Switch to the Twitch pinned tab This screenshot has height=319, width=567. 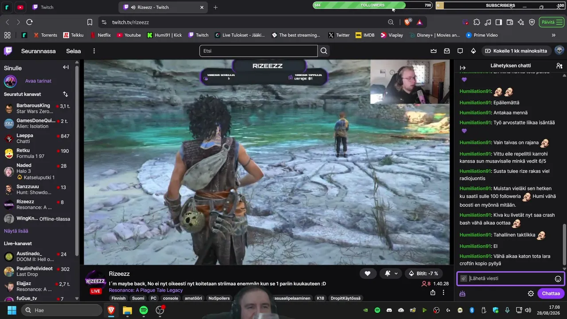point(43,7)
